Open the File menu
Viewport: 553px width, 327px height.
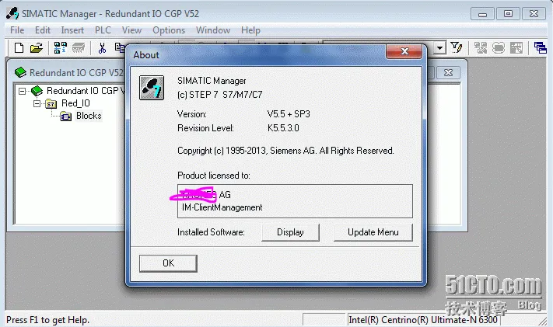click(17, 30)
